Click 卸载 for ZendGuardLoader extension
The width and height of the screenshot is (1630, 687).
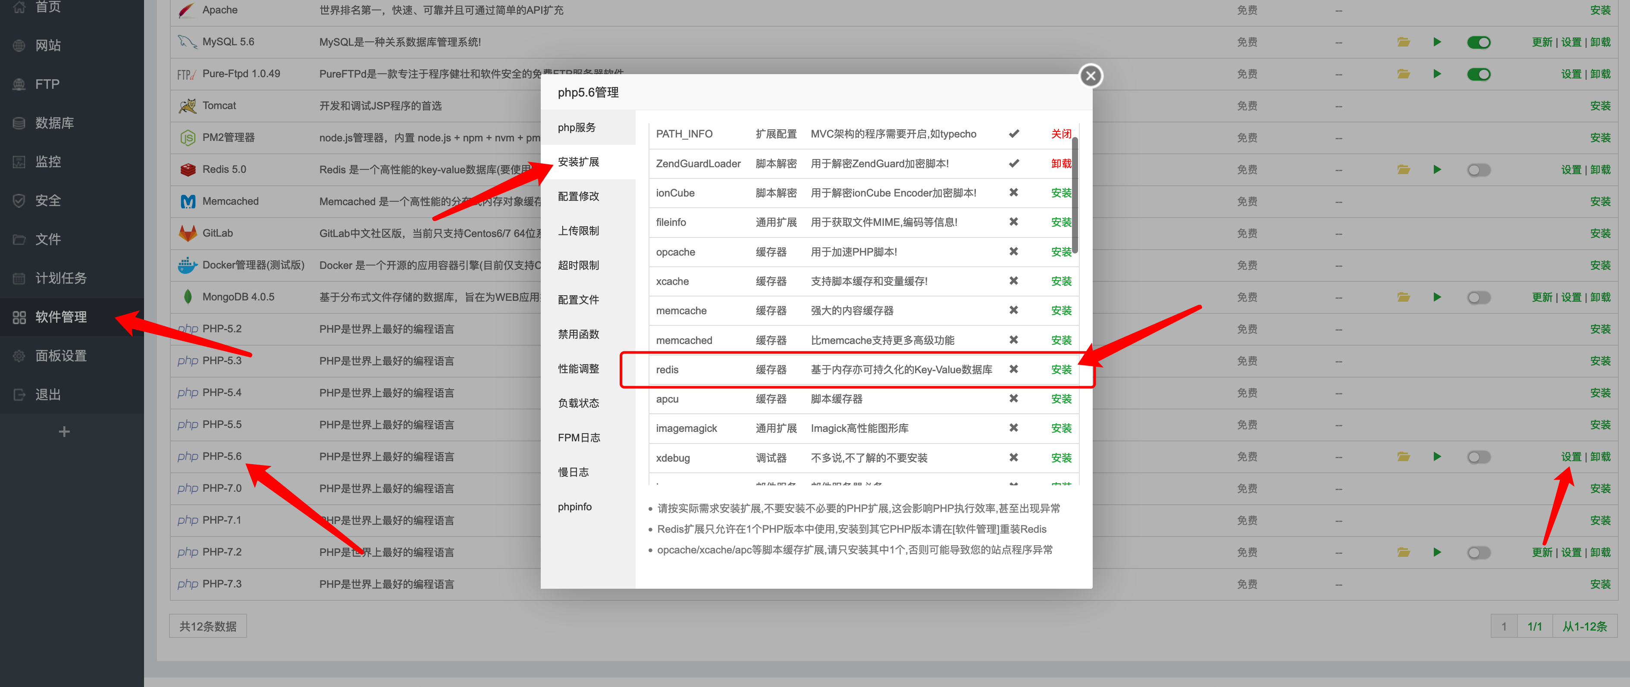(1061, 163)
